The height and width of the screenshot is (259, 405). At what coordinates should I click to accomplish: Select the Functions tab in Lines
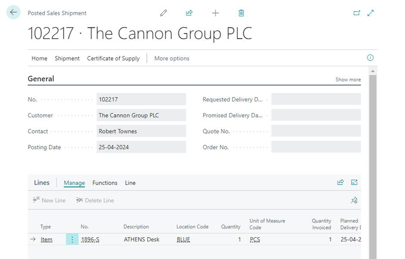[105, 183]
